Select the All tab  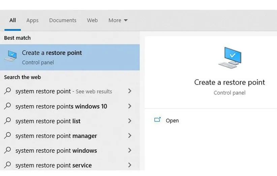click(x=12, y=20)
